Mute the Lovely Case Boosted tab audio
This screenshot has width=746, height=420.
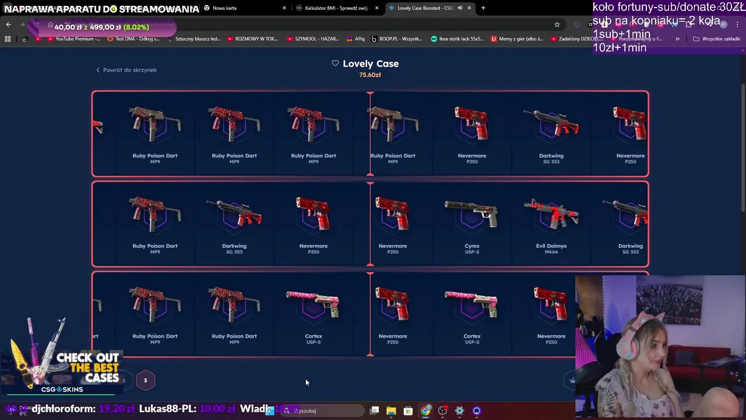point(460,8)
